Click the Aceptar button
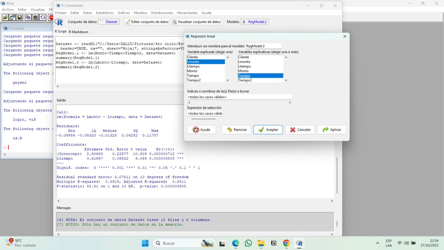 coord(268,130)
